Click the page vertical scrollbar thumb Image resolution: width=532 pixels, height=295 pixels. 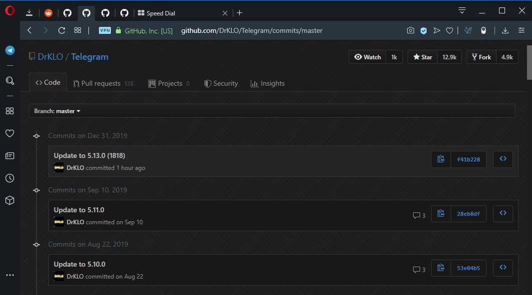(530, 63)
